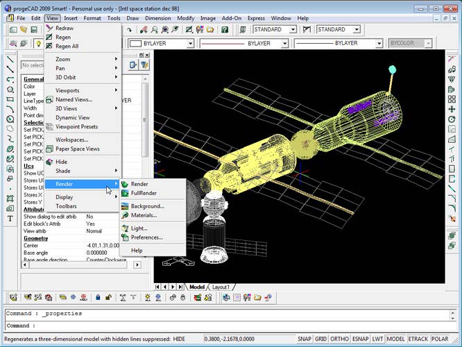The height and width of the screenshot is (347, 462).
Task: Click the Render icon in the submenu
Action: tap(125, 184)
